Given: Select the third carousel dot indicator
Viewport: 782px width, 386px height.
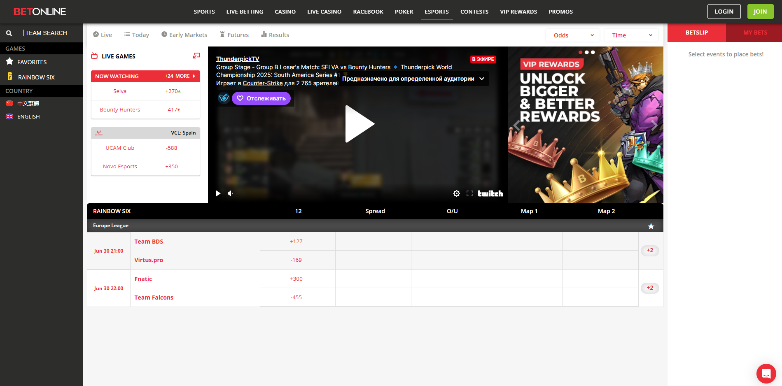Looking at the screenshot, I should 593,52.
